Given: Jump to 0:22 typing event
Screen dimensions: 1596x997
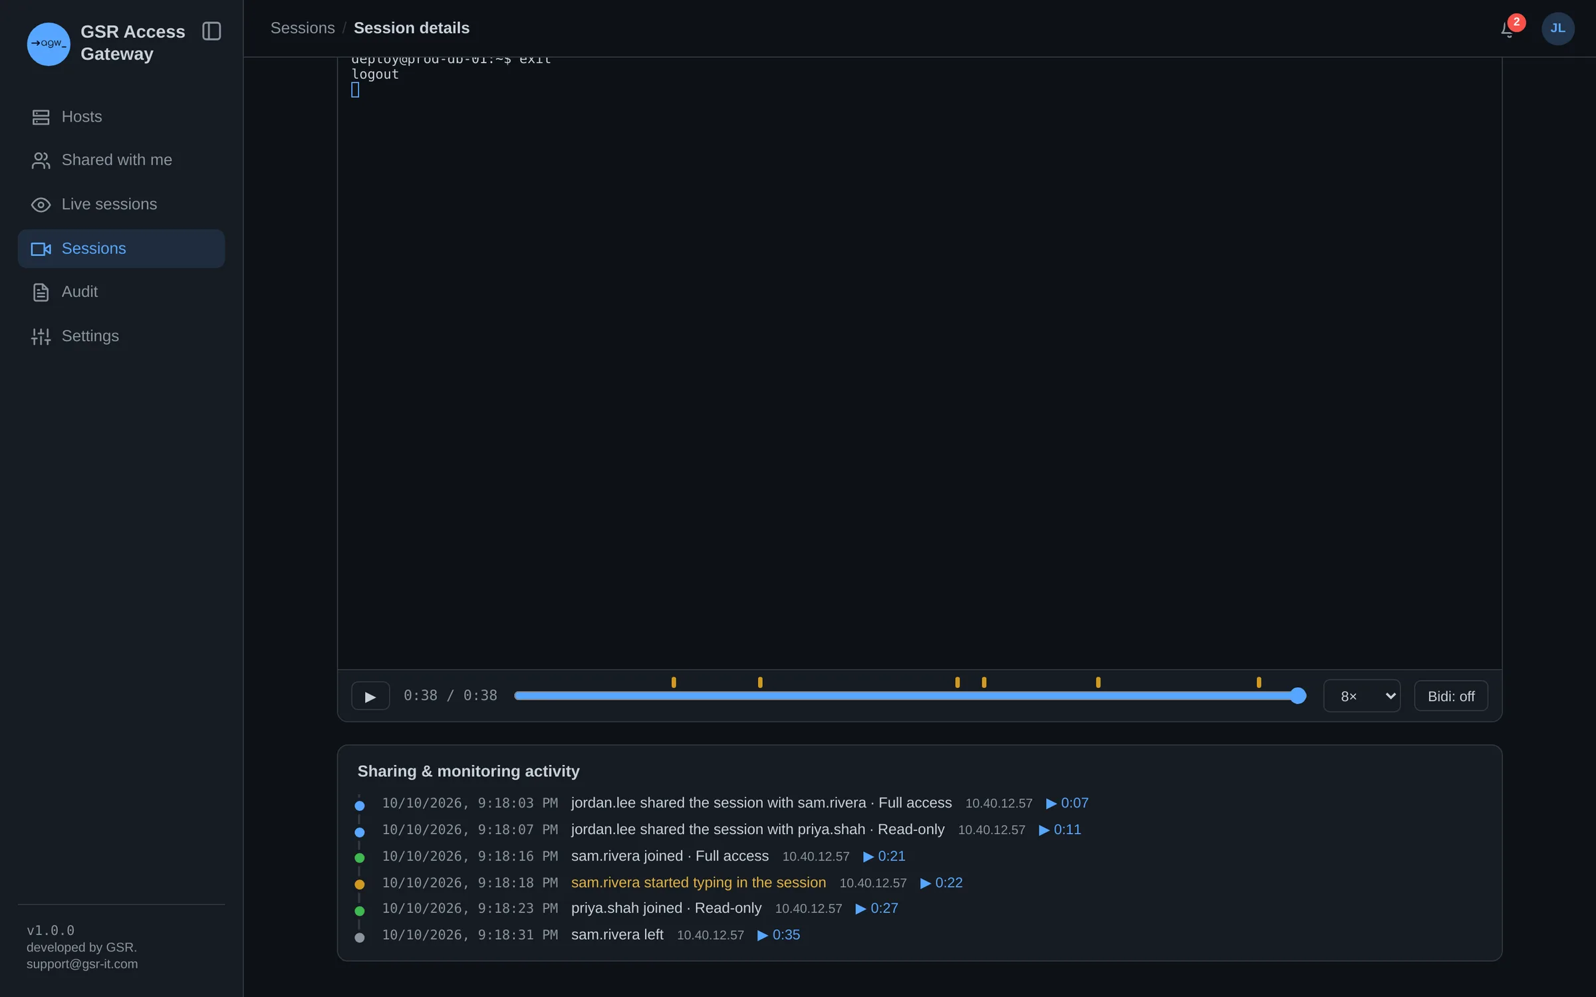Looking at the screenshot, I should pyautogui.click(x=942, y=883).
